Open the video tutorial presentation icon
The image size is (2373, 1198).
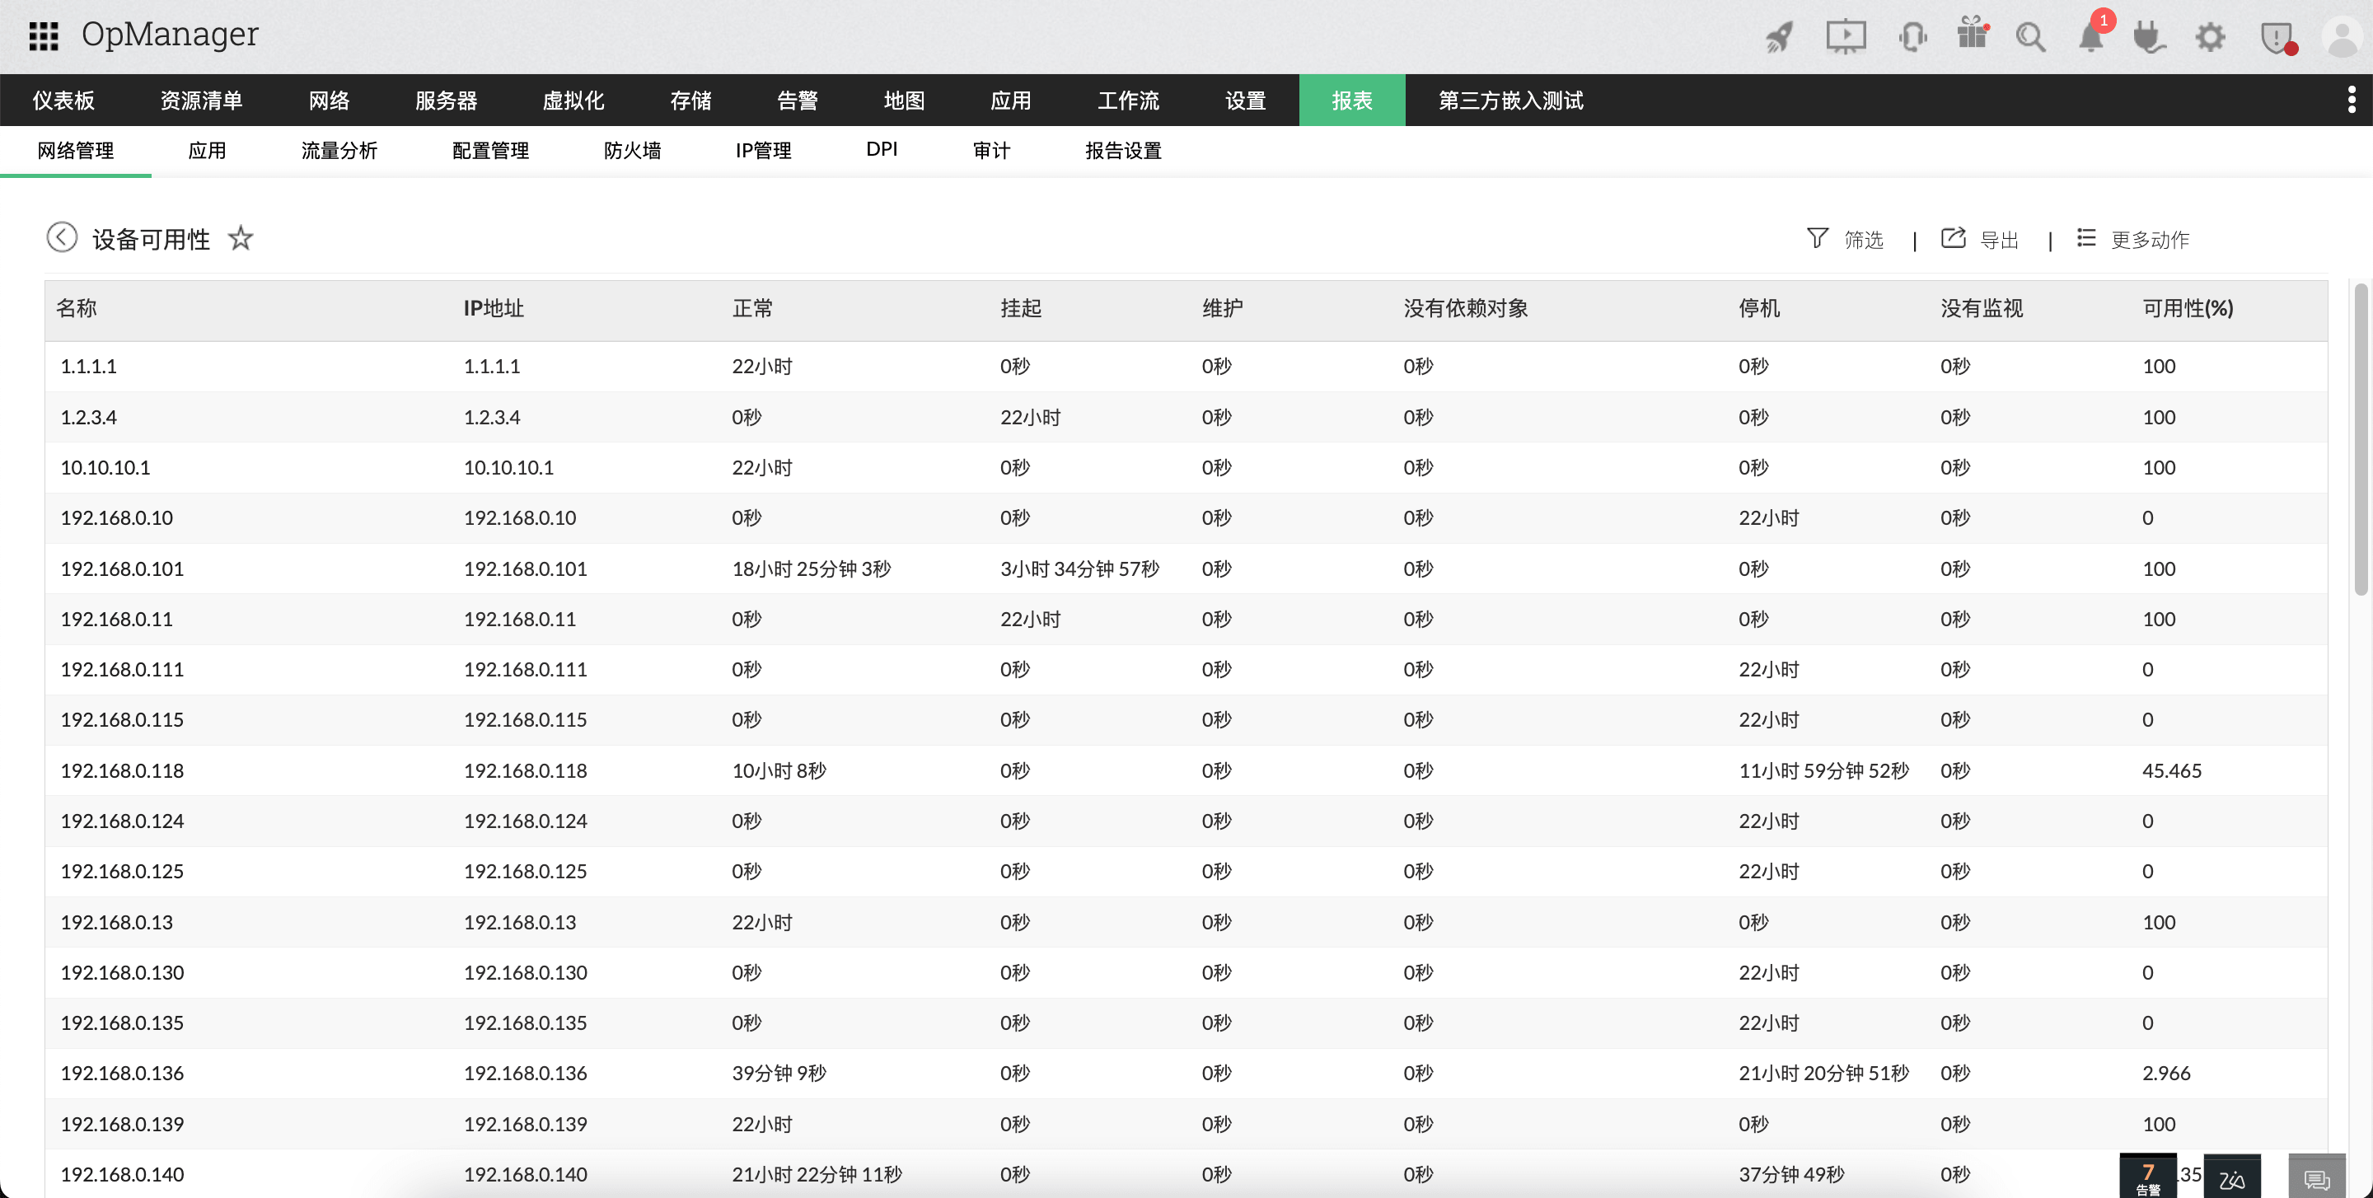click(x=1845, y=37)
